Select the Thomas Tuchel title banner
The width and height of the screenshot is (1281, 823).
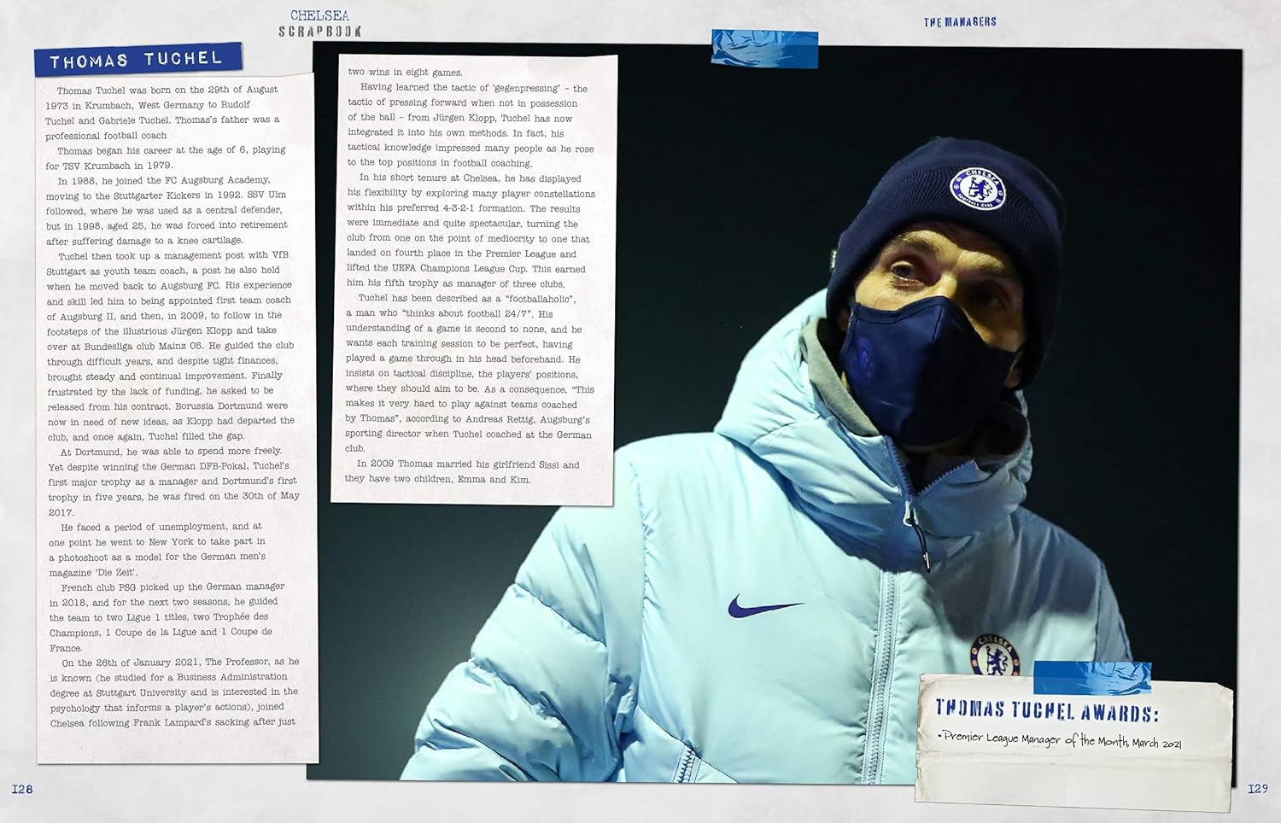pos(137,60)
